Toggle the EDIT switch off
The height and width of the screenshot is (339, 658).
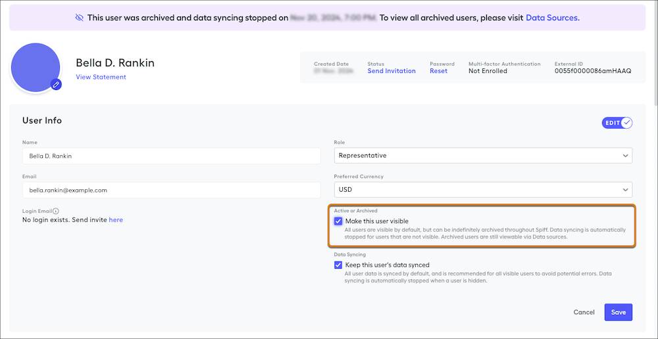(x=617, y=123)
